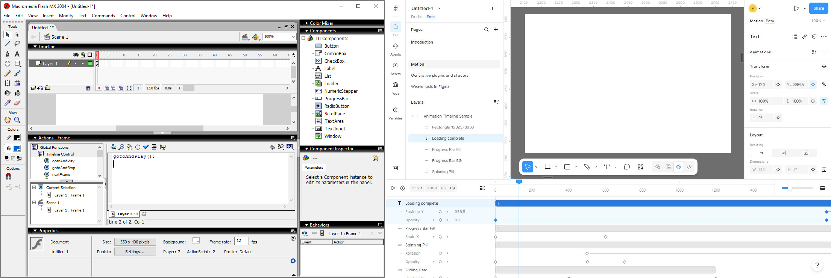
Task: Open the Control menu in Flash
Action: click(128, 16)
